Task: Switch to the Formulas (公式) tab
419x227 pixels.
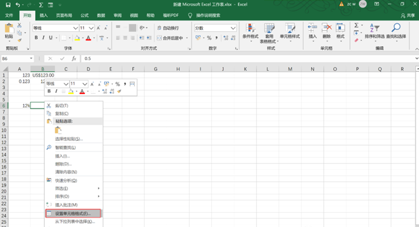Action: 84,16
